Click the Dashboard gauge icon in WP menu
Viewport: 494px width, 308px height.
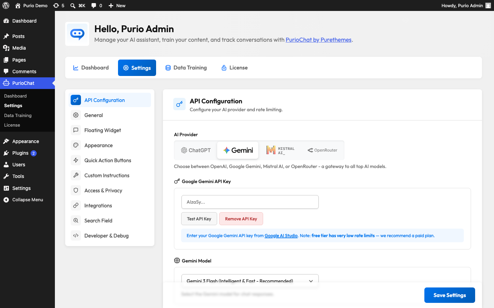pos(6,21)
